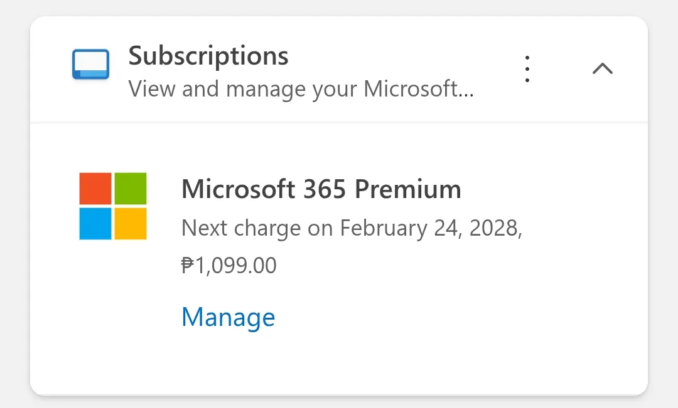Click the 'Next charge on February 24, 2028' line

pyautogui.click(x=352, y=228)
